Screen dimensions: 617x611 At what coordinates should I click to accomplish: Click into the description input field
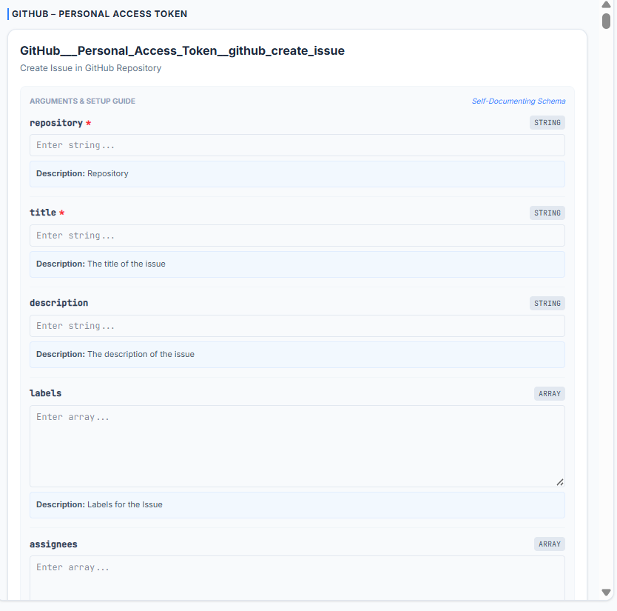tap(297, 326)
